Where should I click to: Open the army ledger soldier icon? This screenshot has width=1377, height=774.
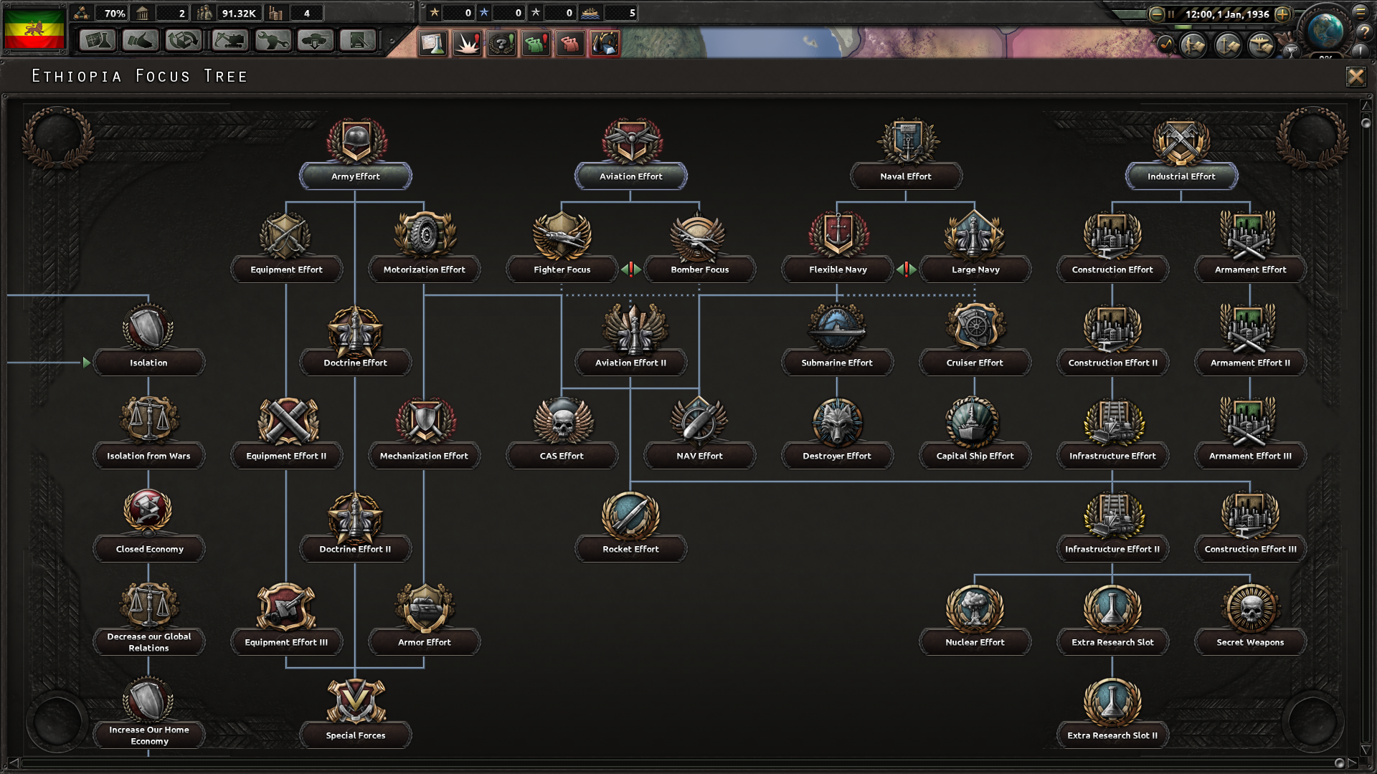point(1193,46)
